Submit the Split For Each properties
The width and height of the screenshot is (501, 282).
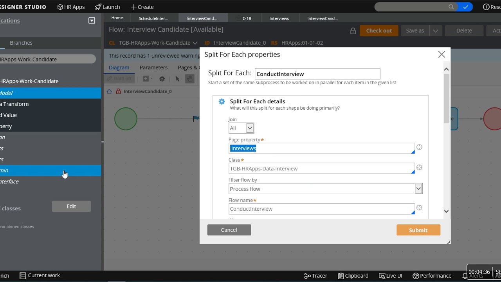418,230
